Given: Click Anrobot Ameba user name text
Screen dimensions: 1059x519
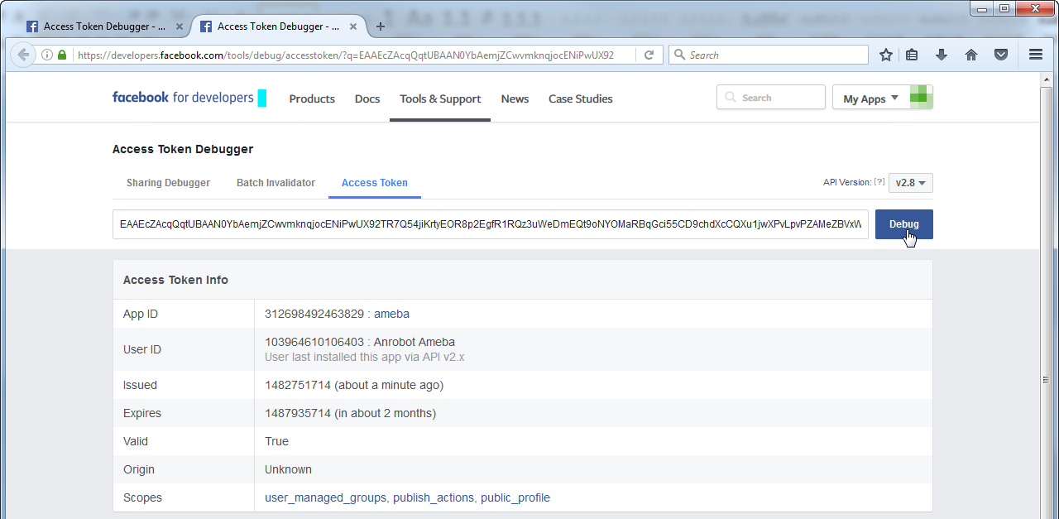Looking at the screenshot, I should 414,342.
